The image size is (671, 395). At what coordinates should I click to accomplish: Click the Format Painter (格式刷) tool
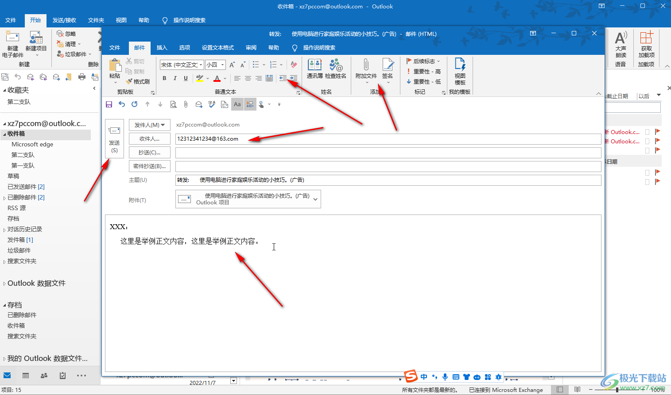click(x=138, y=81)
